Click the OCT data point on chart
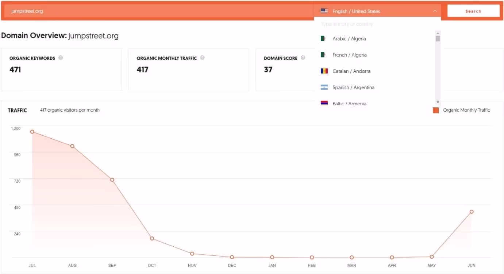Screen dimensions: 504x274 pyautogui.click(x=152, y=238)
